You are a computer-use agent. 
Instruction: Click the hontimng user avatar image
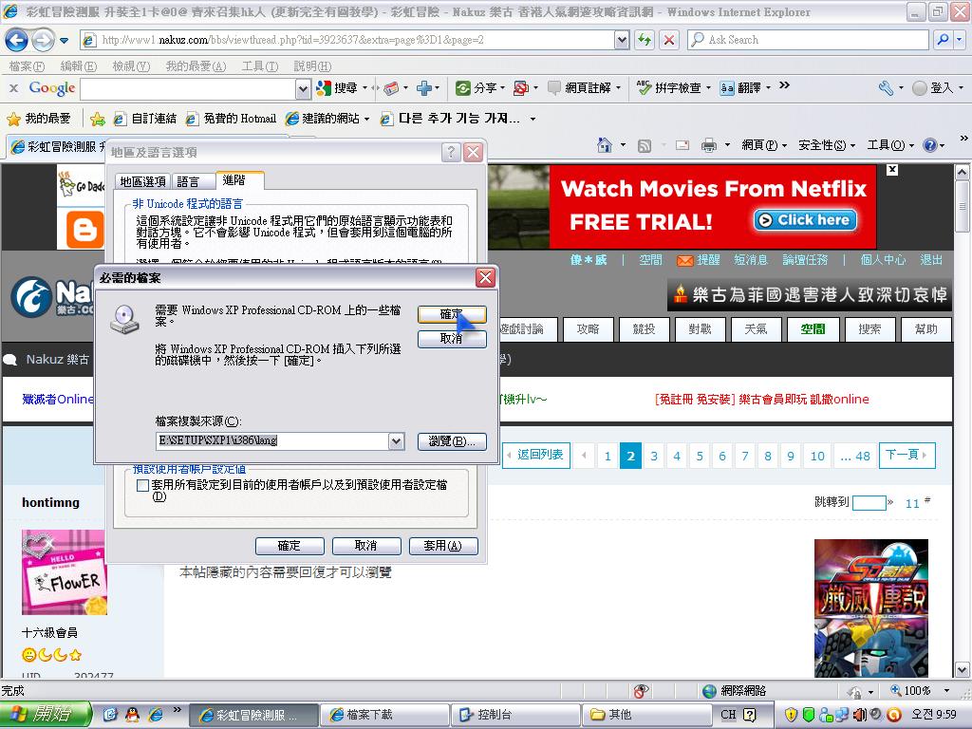[x=65, y=572]
